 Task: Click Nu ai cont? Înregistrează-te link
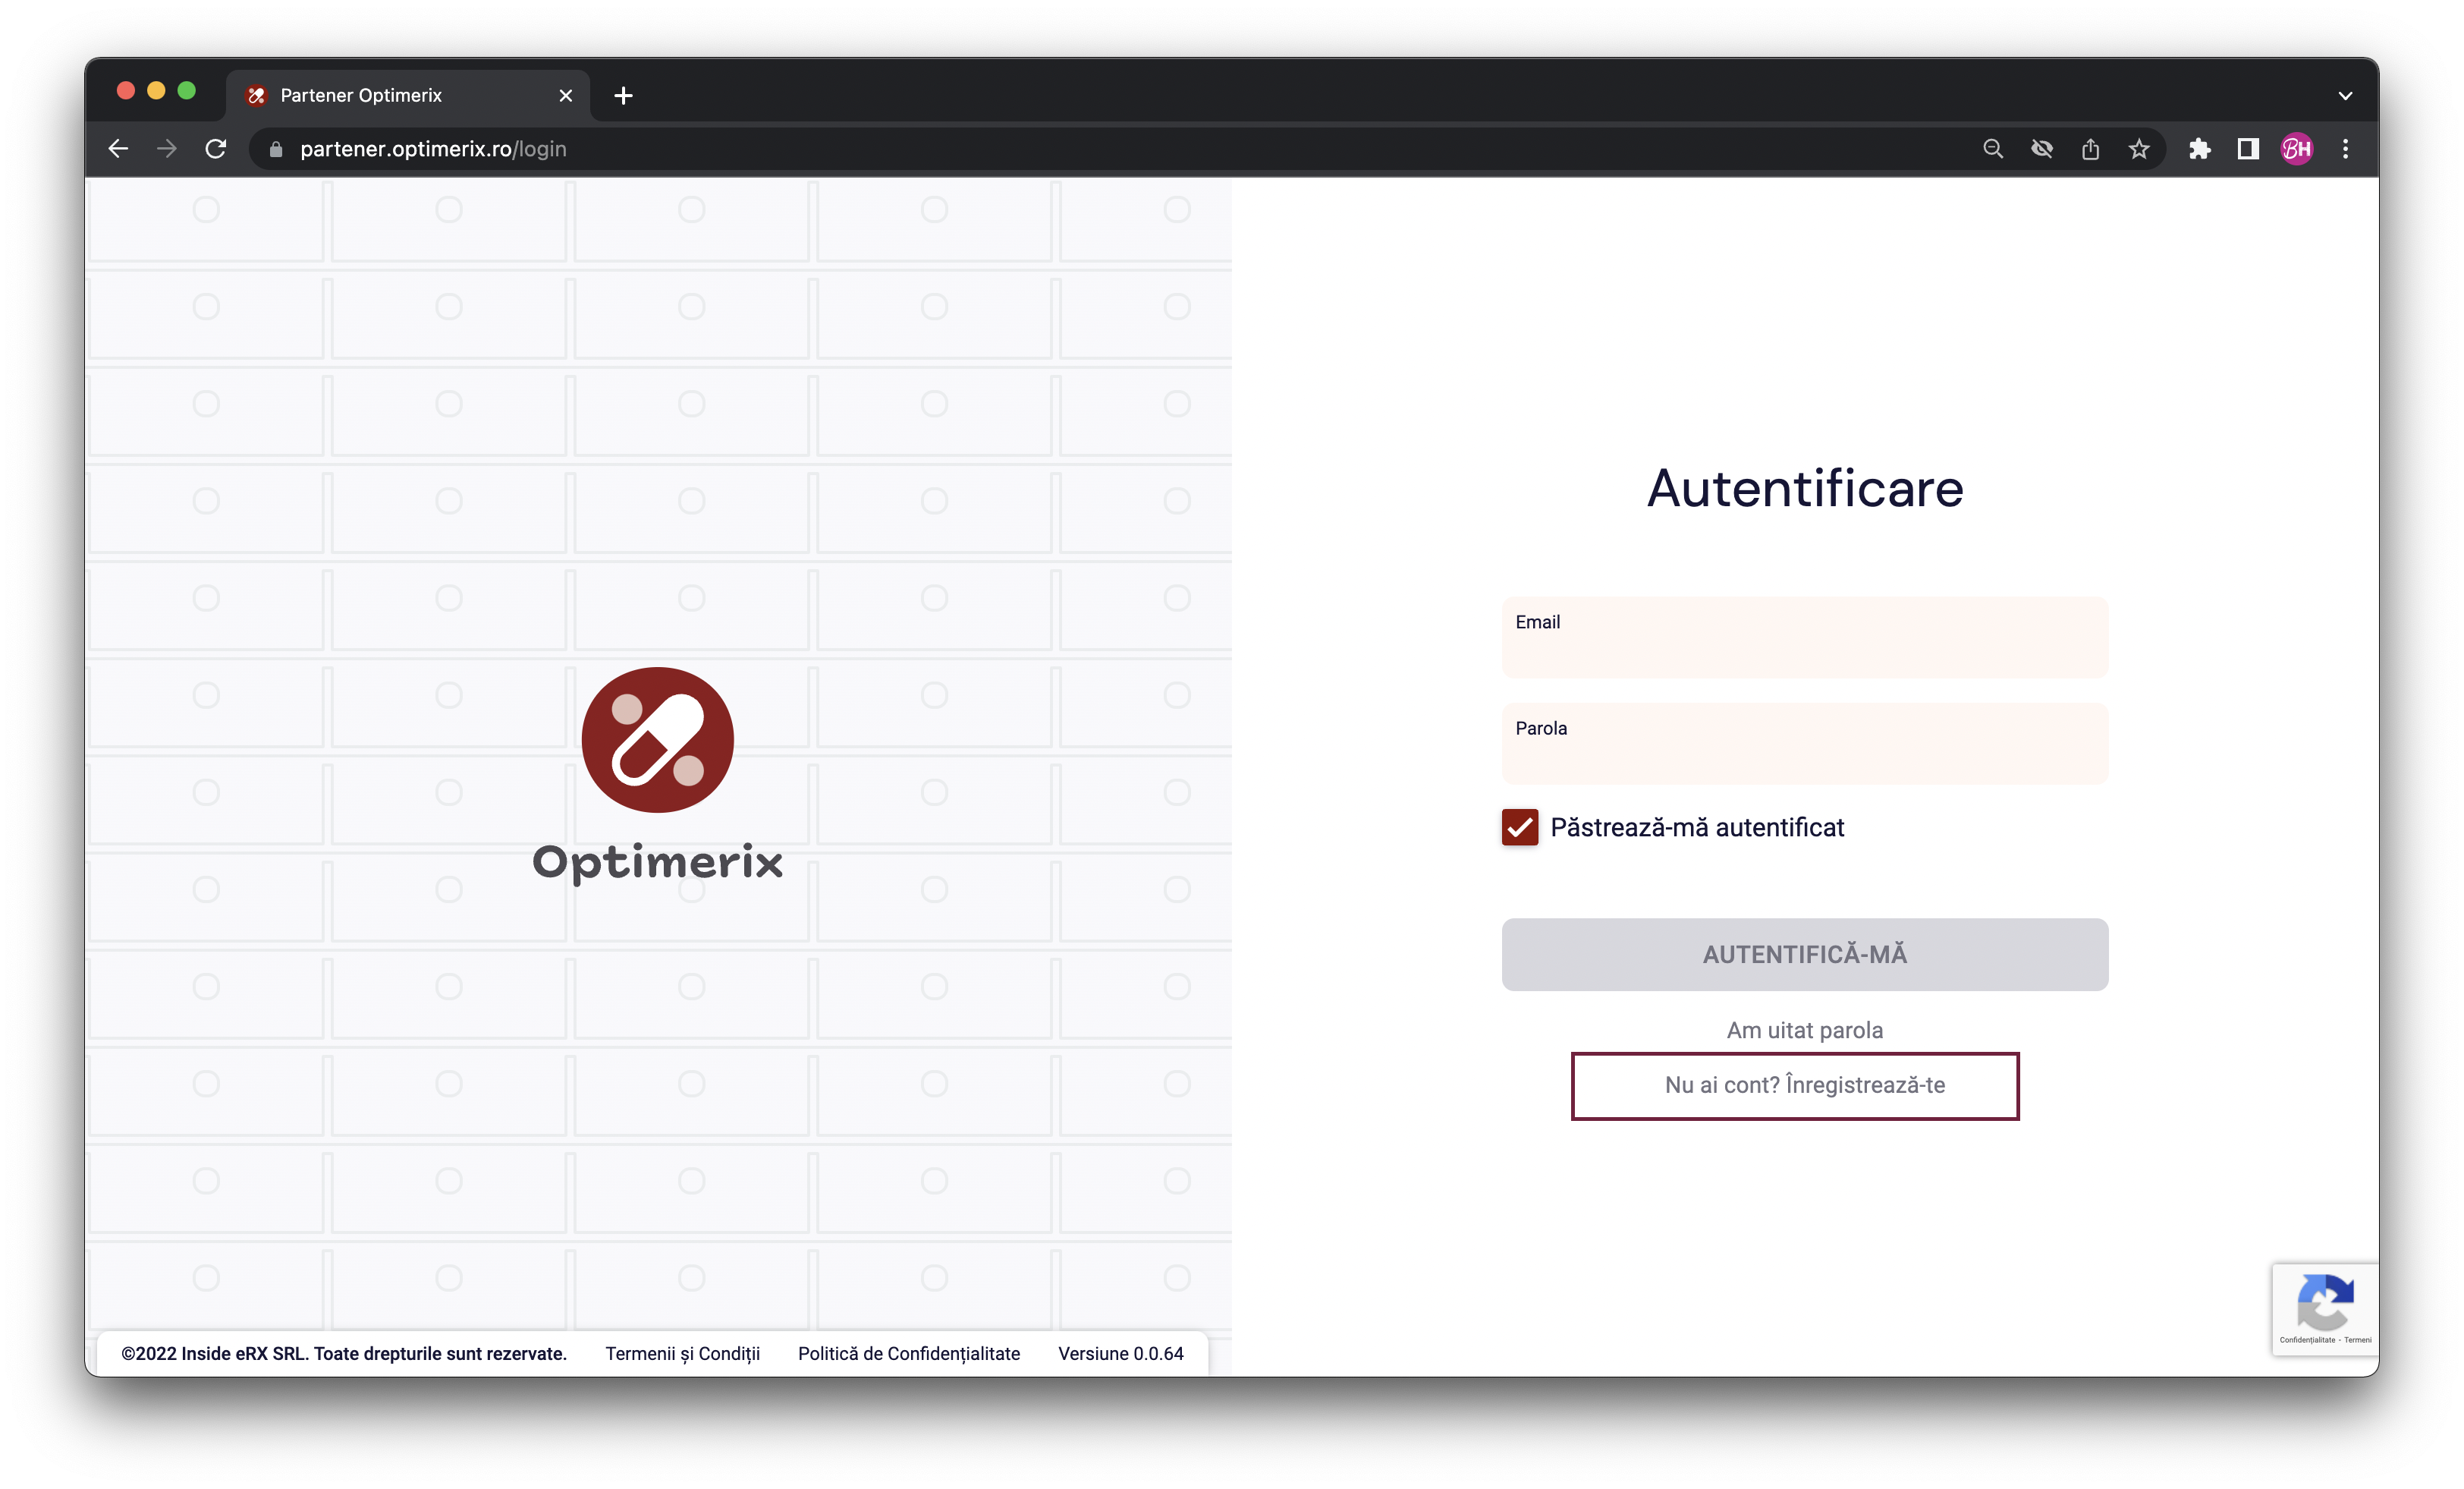pos(1805,1084)
